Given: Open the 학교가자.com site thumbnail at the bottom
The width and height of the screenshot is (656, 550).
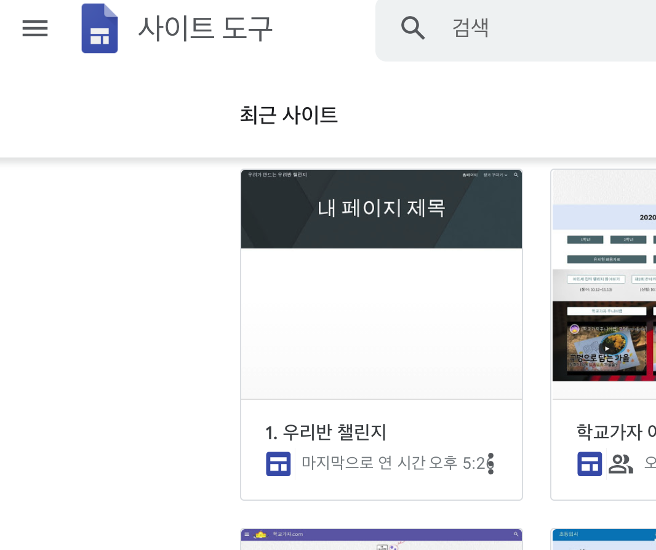Looking at the screenshot, I should pyautogui.click(x=382, y=540).
